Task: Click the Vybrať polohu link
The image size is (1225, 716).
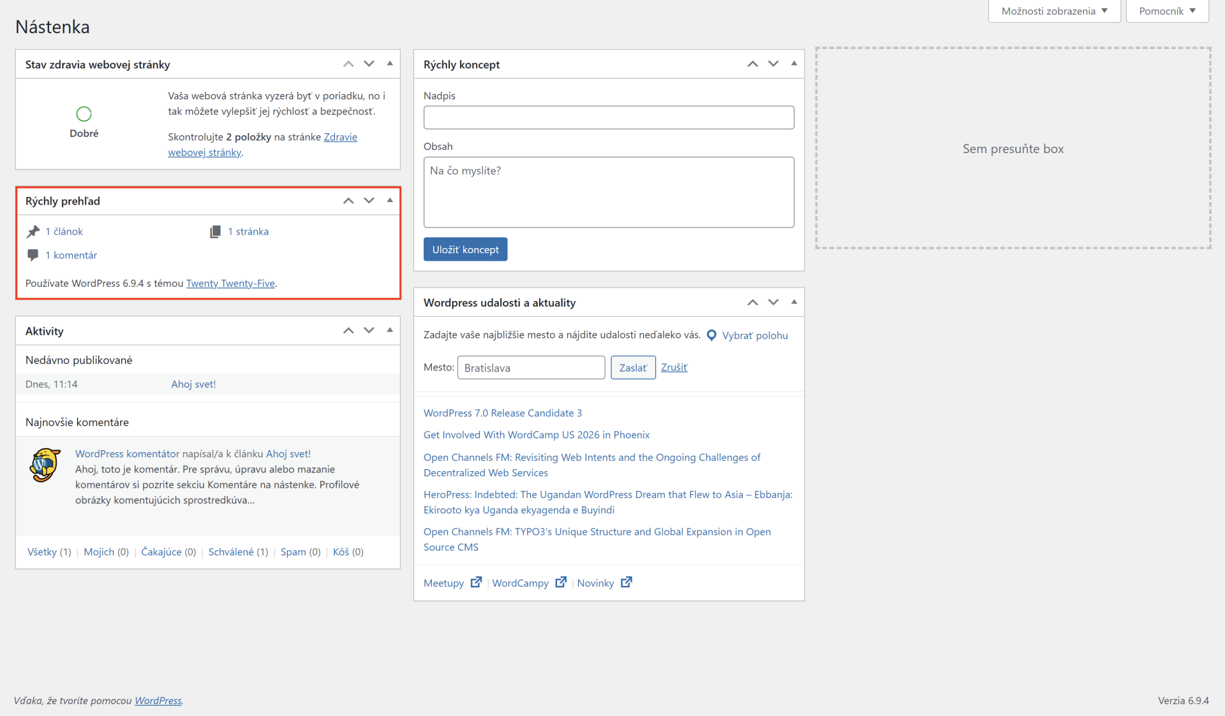Action: tap(755, 335)
